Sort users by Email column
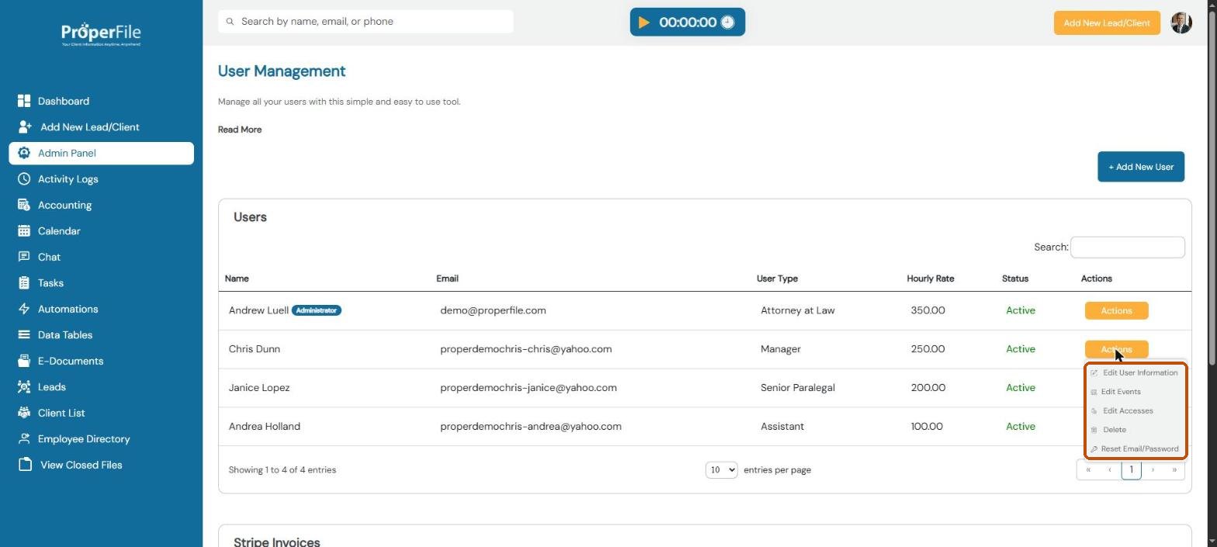1217x547 pixels. pyautogui.click(x=447, y=279)
